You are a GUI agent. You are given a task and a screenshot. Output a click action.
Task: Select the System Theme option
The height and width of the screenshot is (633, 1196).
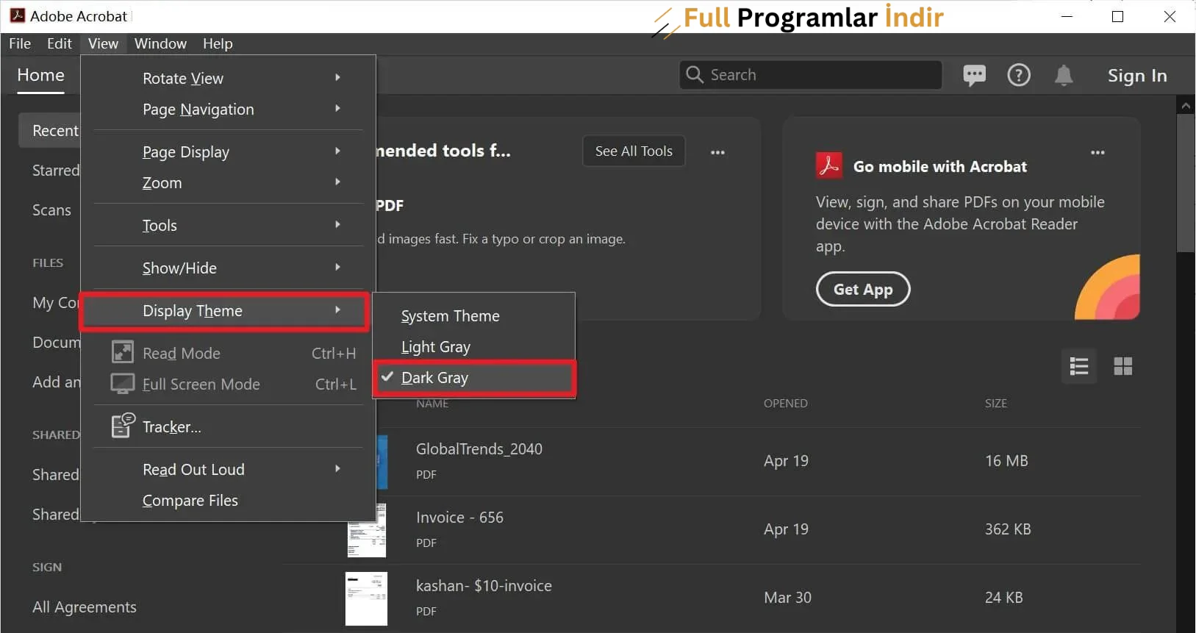[x=474, y=316]
